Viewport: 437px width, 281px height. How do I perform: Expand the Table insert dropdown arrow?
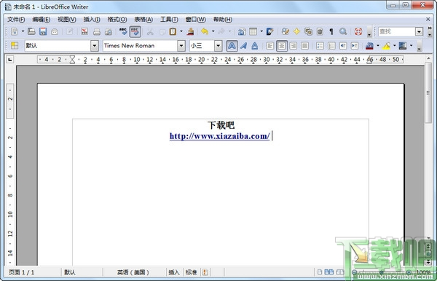click(x=261, y=31)
